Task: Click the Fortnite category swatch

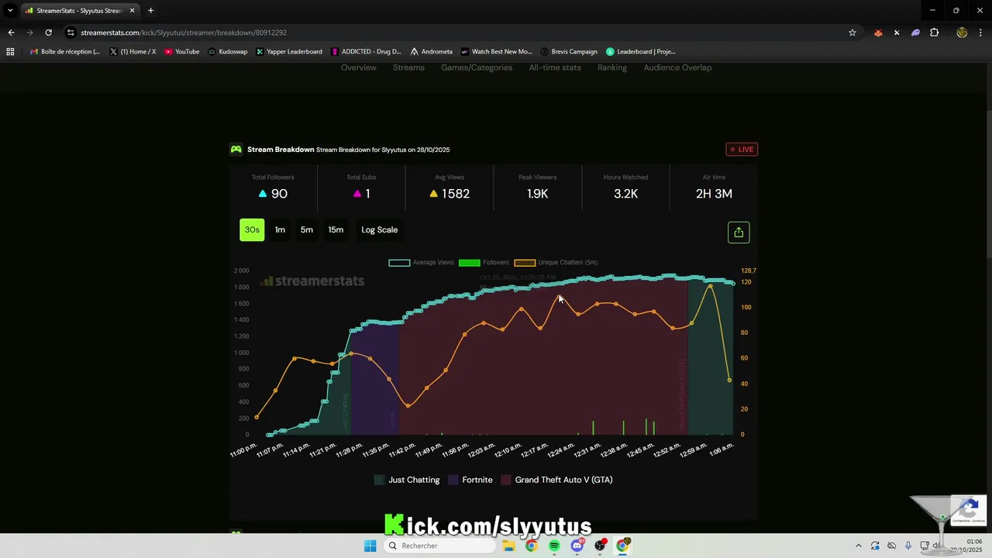Action: [453, 480]
